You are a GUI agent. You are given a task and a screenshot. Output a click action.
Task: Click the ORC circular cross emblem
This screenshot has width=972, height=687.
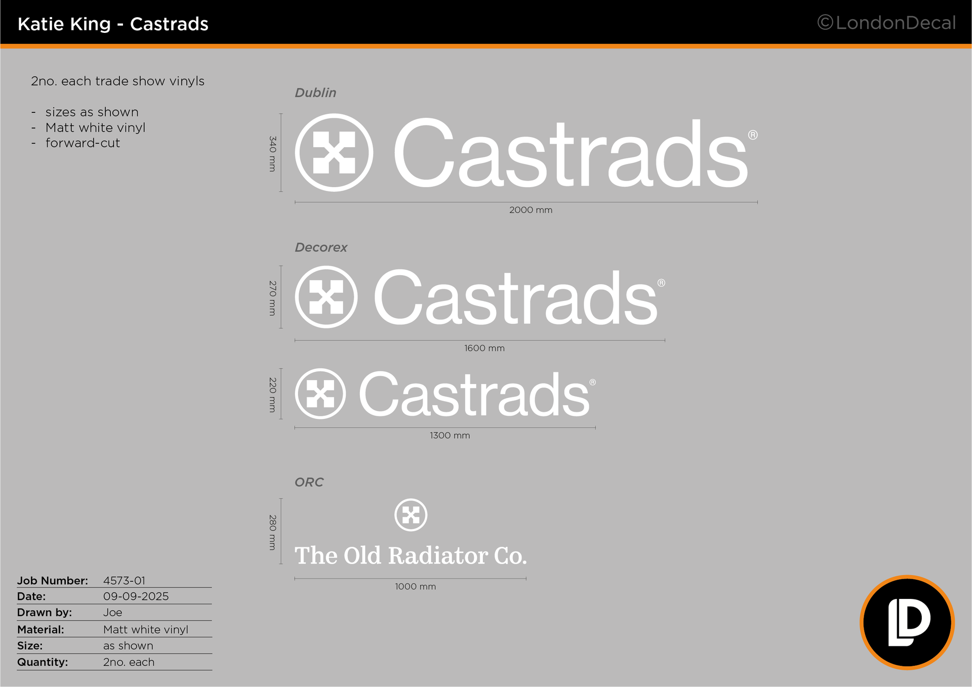pos(411,515)
